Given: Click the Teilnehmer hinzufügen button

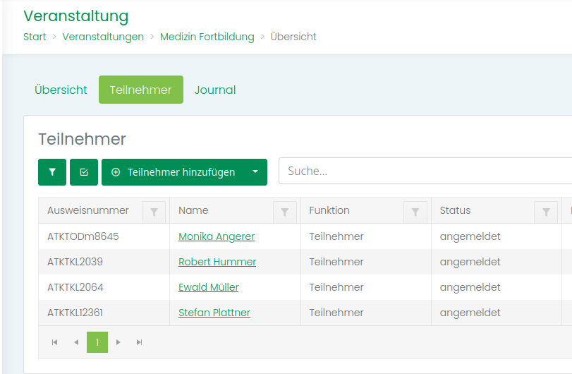Looking at the screenshot, I should point(174,172).
